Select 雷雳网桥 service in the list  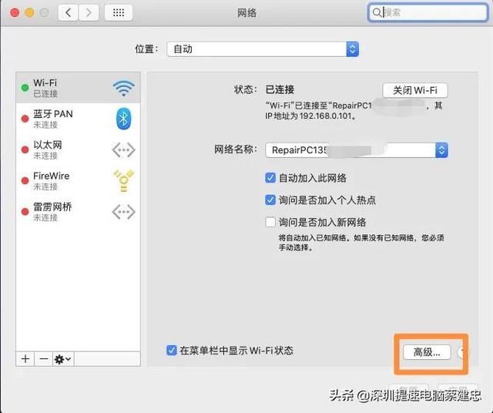click(x=78, y=212)
